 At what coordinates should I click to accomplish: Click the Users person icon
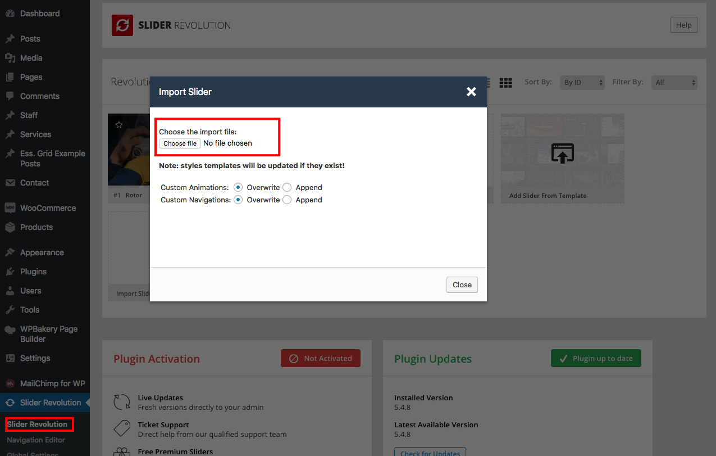tap(10, 291)
